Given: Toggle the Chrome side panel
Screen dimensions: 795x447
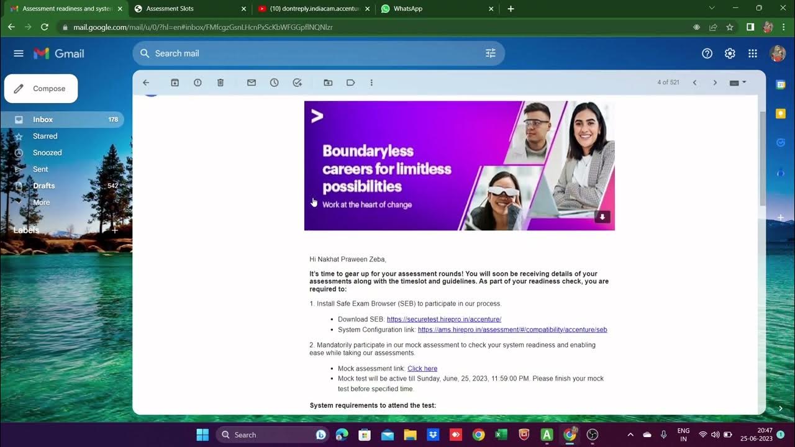Looking at the screenshot, I should tap(750, 27).
